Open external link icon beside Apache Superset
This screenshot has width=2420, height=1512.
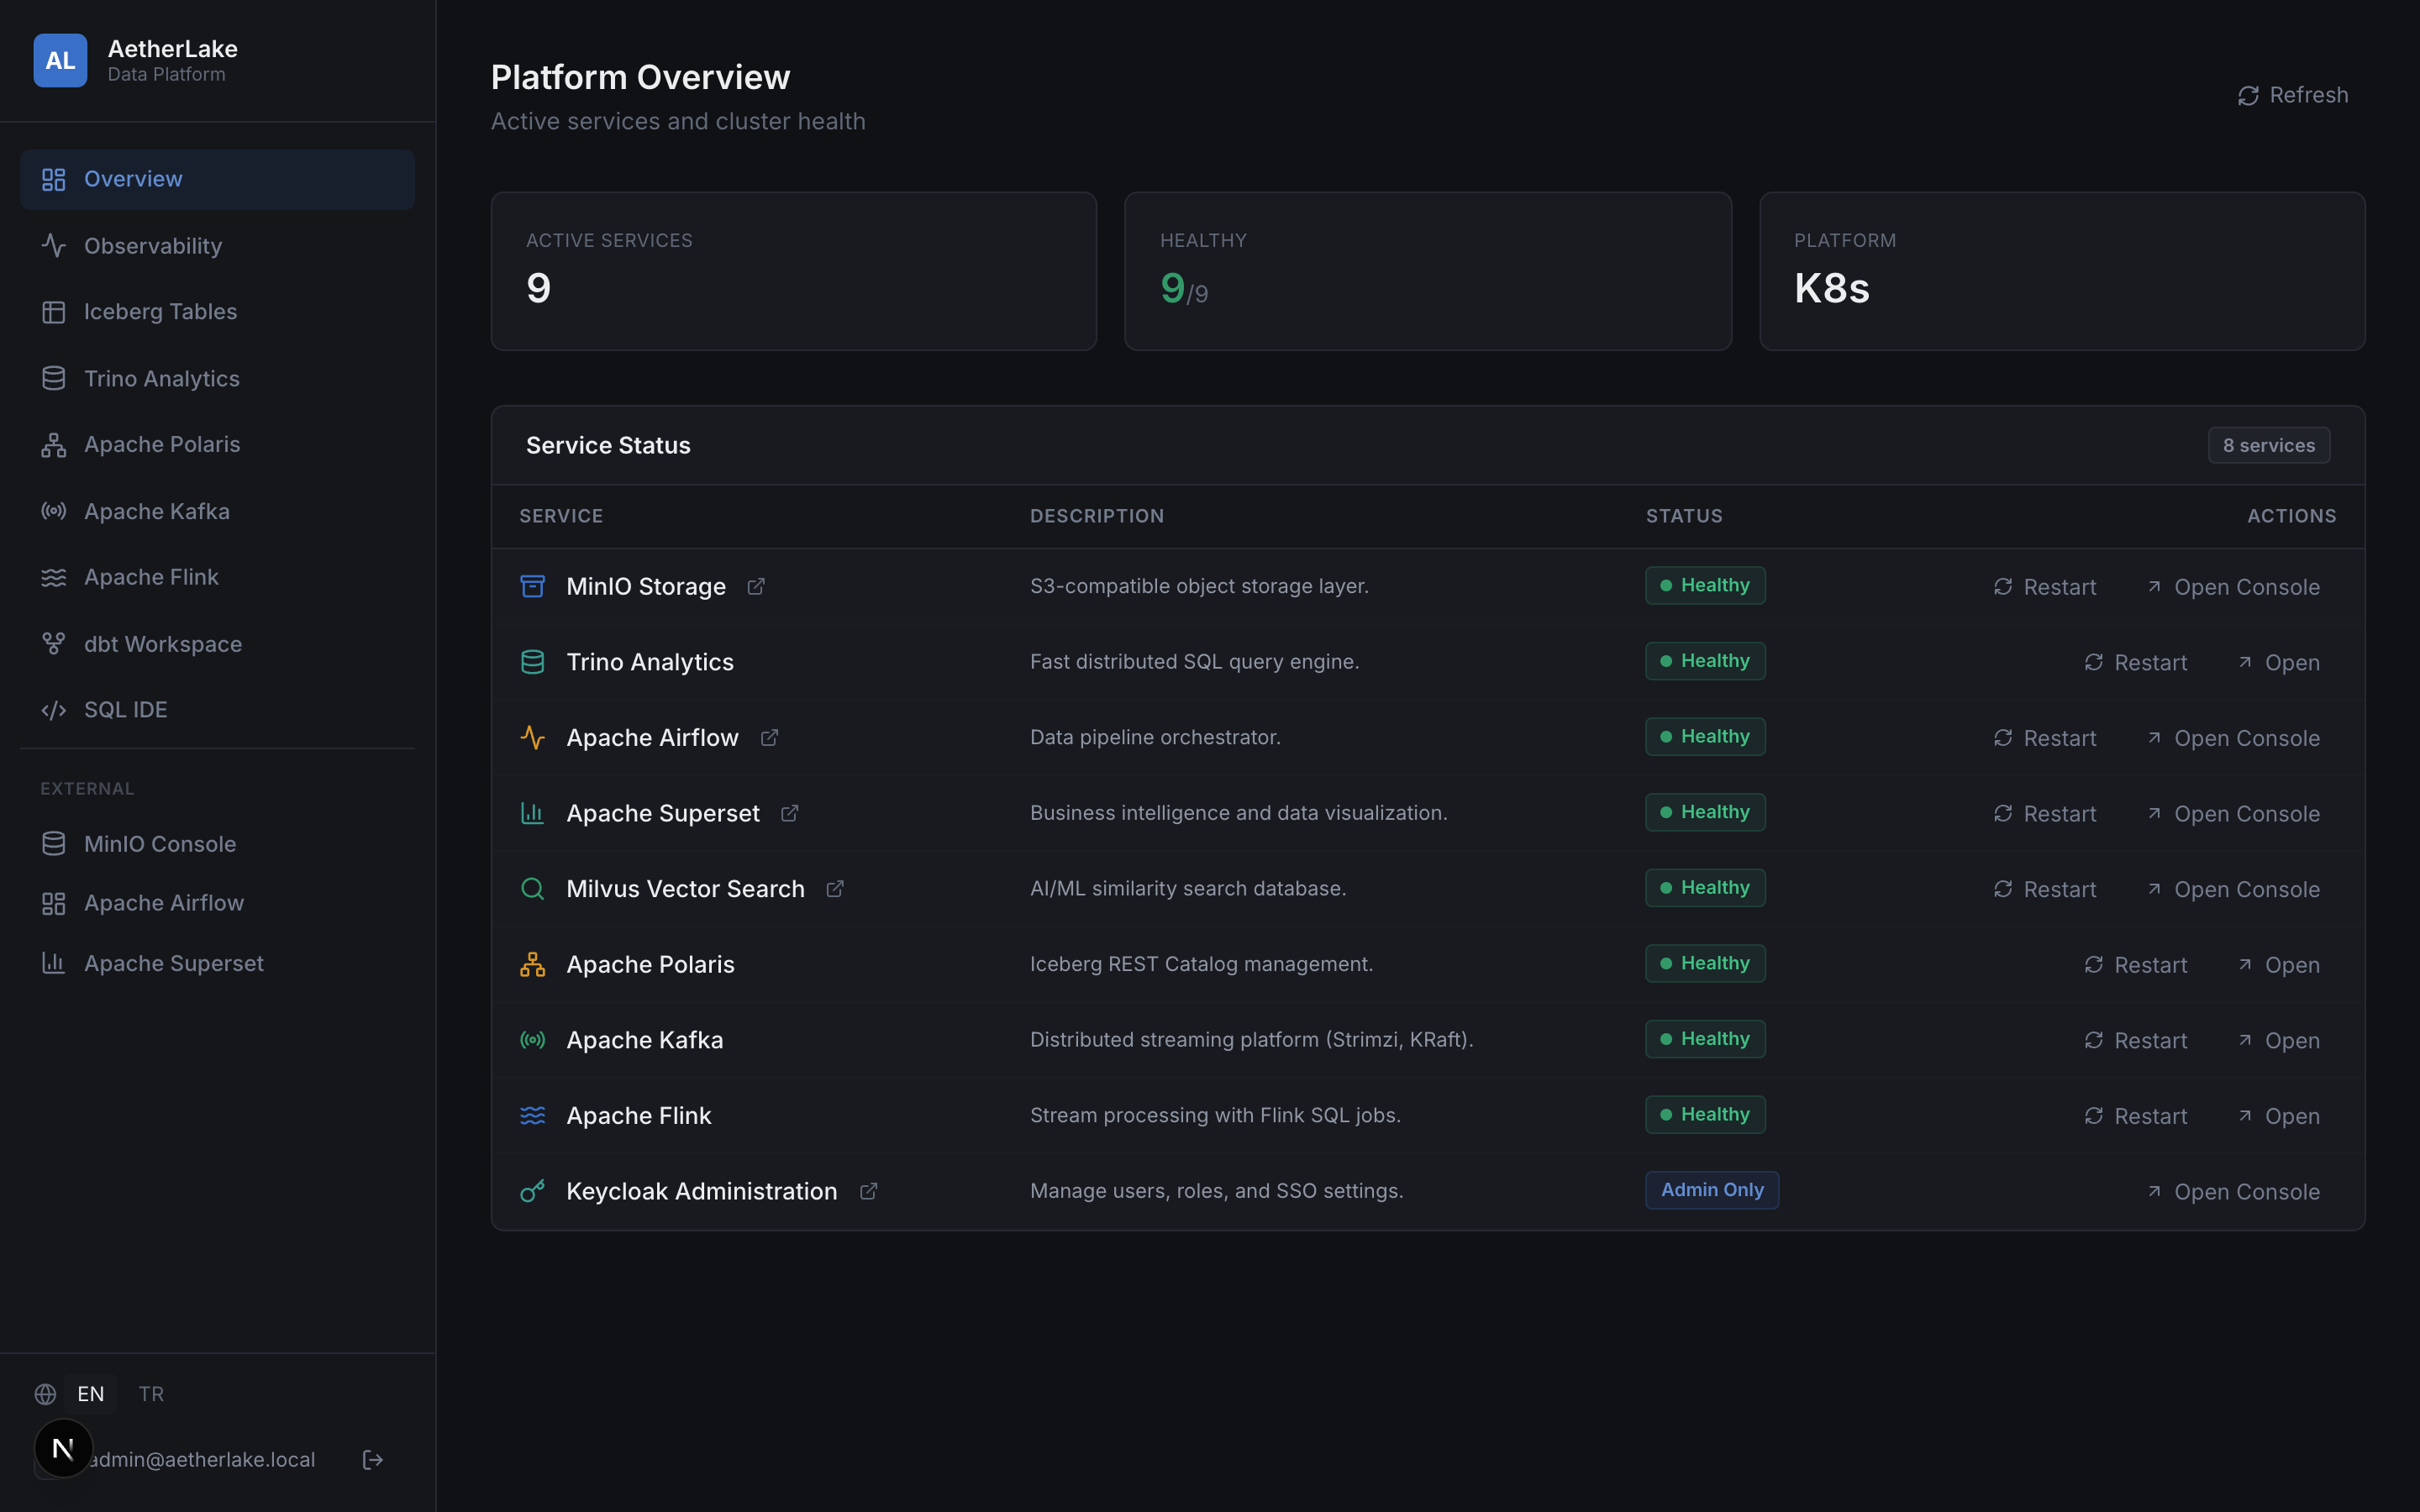(790, 813)
